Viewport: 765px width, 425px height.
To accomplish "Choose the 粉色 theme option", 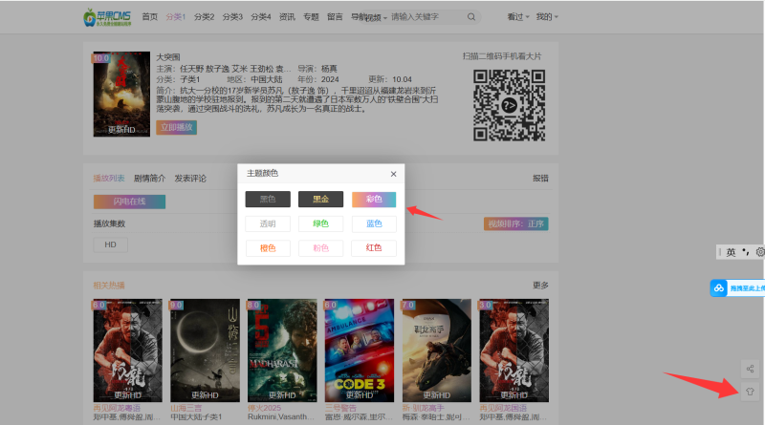I will point(320,248).
